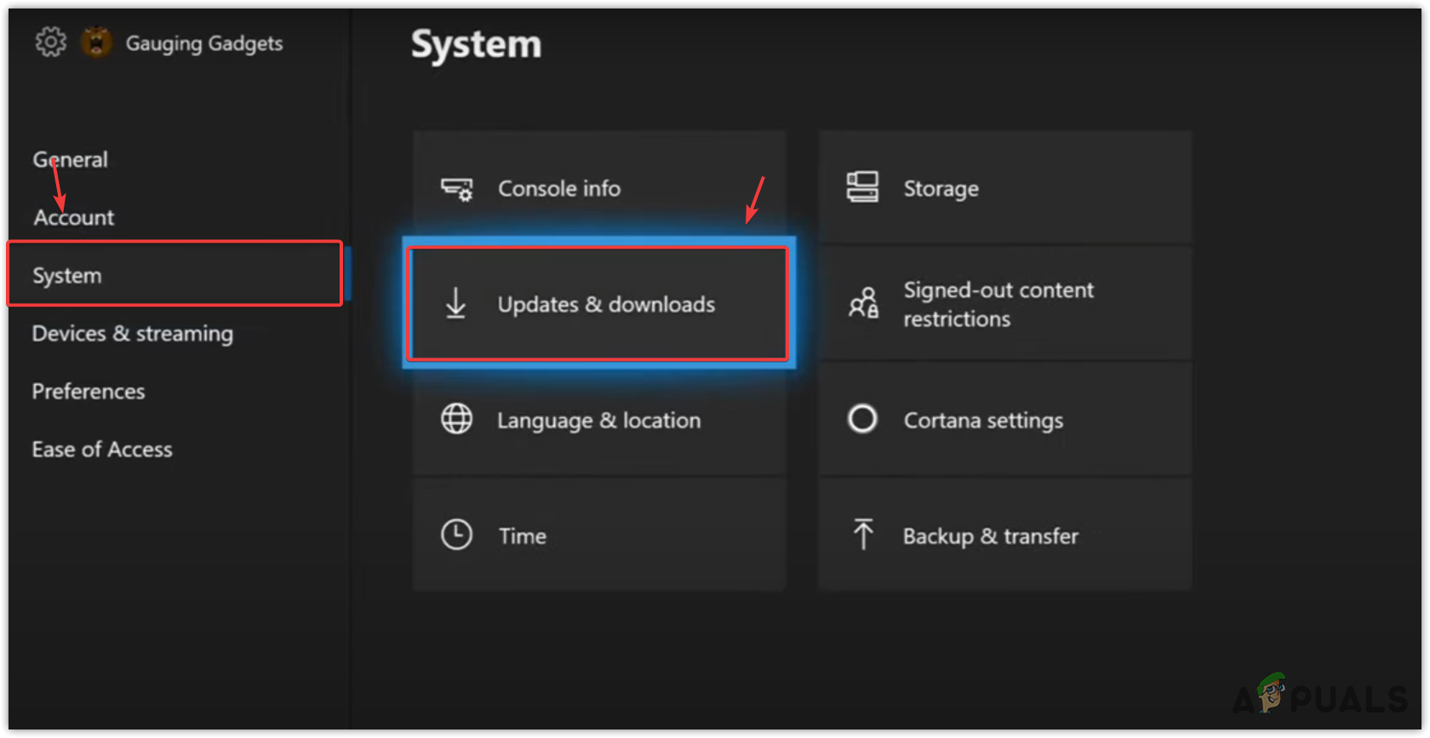
Task: Click the Updates & downloads arrow icon
Action: click(x=456, y=304)
